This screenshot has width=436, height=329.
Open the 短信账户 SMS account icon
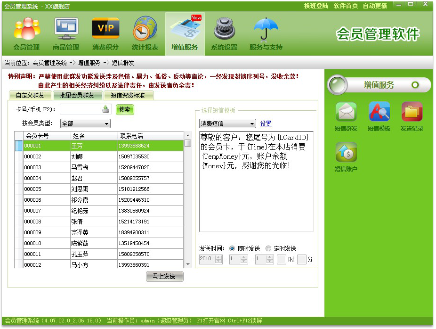(x=346, y=156)
